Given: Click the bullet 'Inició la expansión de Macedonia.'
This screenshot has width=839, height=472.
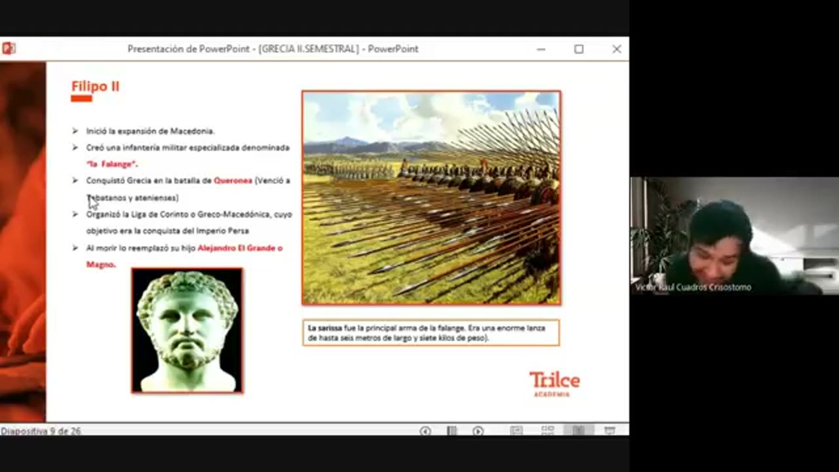Looking at the screenshot, I should click(150, 131).
